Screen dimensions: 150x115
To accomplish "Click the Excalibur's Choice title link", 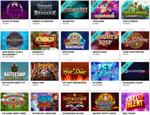I will coord(133,83).
